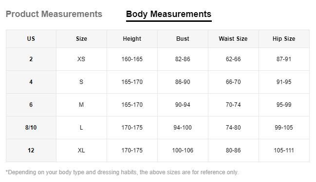Click the Bust column header
This screenshot has height=182, width=316.
pos(183,39)
